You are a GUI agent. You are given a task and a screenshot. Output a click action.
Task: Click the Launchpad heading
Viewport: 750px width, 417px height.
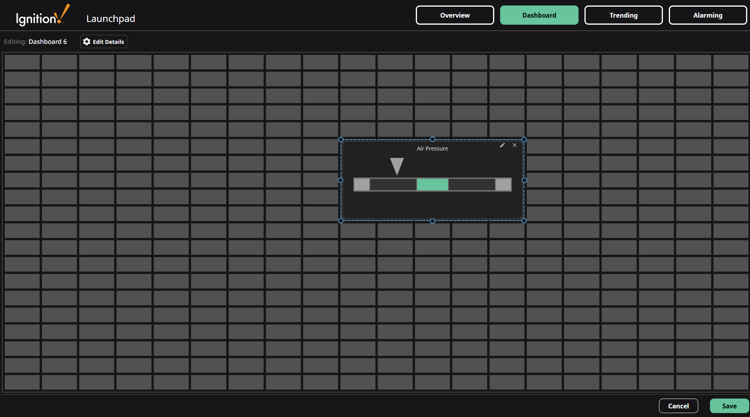click(x=111, y=18)
